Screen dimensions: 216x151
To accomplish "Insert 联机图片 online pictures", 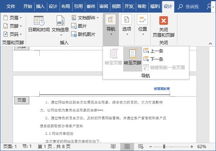I will tap(83, 34).
